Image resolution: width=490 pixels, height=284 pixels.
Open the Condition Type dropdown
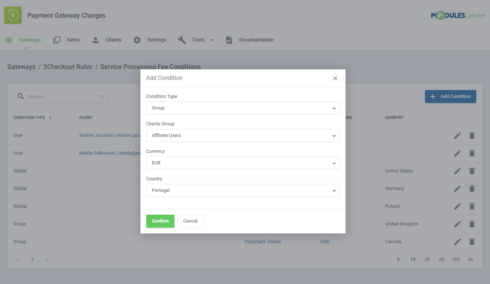(243, 108)
